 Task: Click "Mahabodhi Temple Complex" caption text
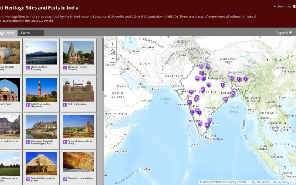click(77, 68)
